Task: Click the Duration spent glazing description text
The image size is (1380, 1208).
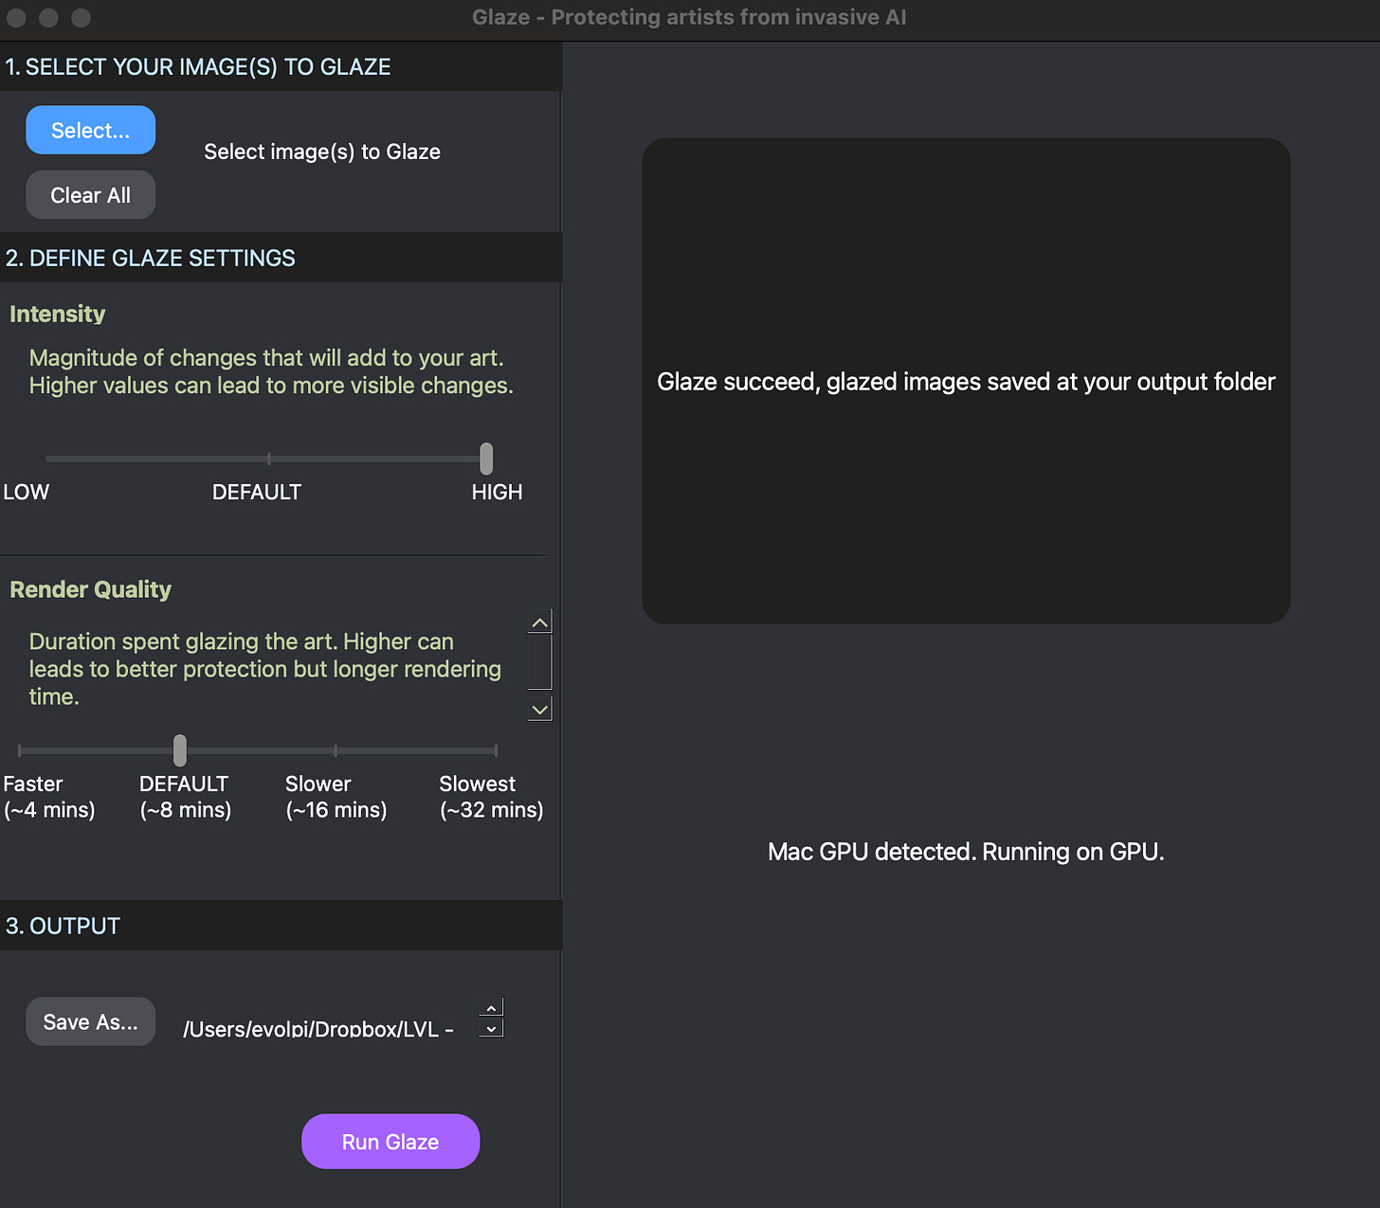Action: [265, 669]
